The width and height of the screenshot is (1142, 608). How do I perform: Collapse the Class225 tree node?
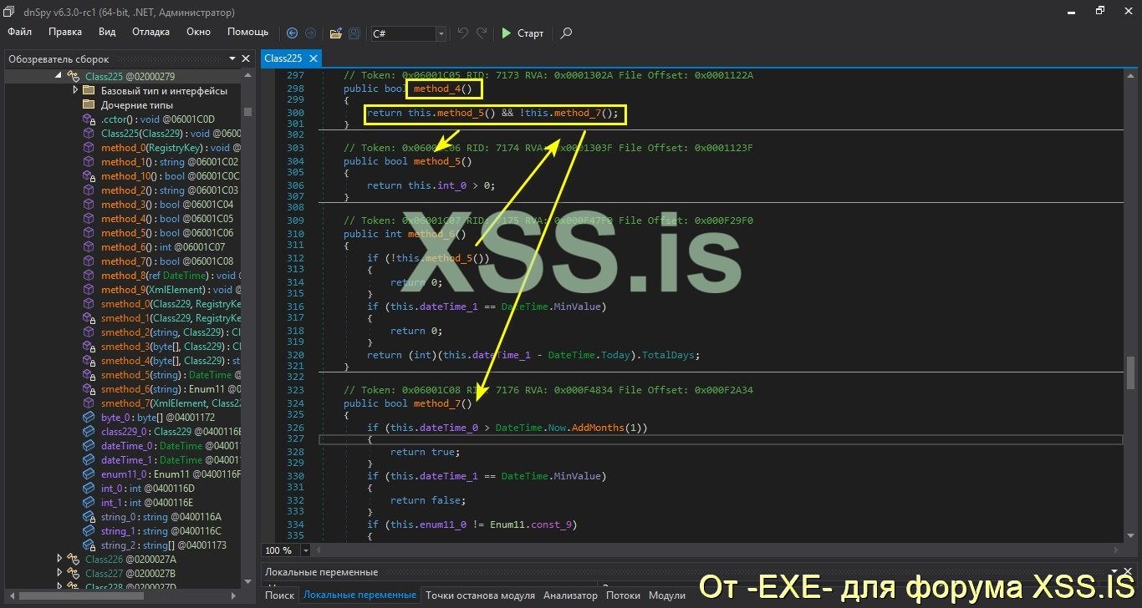click(x=59, y=76)
